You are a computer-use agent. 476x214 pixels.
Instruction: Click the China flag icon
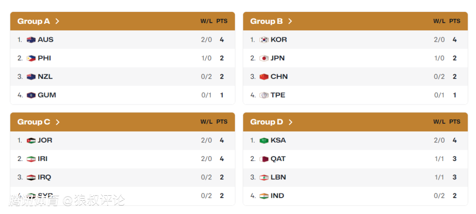tap(264, 77)
